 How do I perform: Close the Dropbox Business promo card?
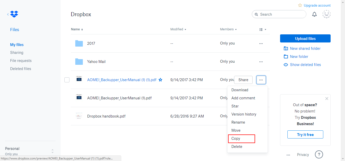point(327,99)
